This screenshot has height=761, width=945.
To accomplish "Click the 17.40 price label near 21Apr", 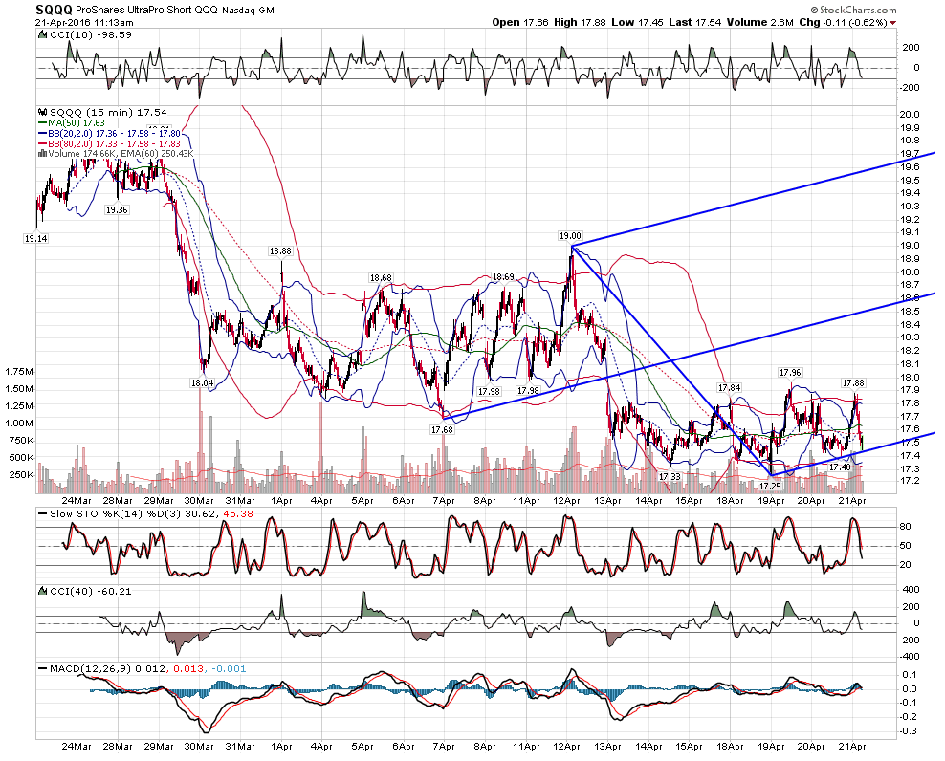I will point(840,467).
